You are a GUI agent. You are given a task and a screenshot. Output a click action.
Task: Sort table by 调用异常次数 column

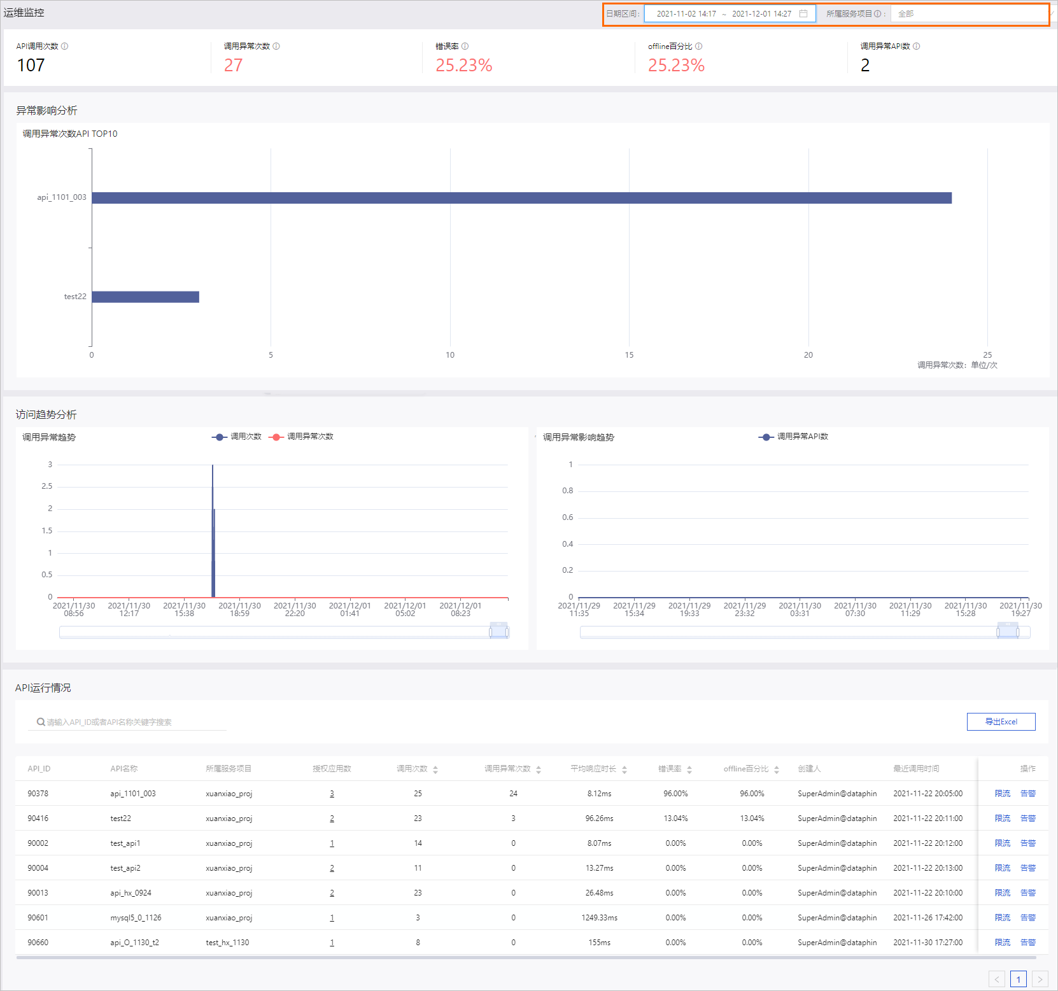click(x=539, y=770)
